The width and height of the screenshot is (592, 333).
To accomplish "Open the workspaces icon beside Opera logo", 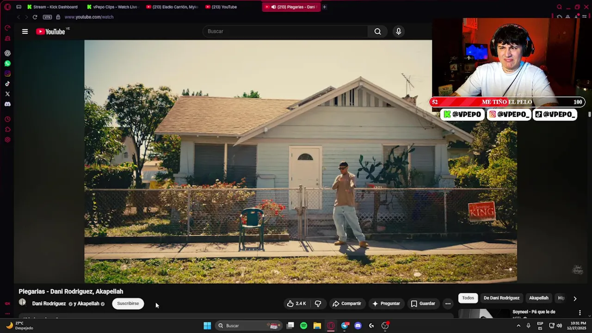I will 18,7.
